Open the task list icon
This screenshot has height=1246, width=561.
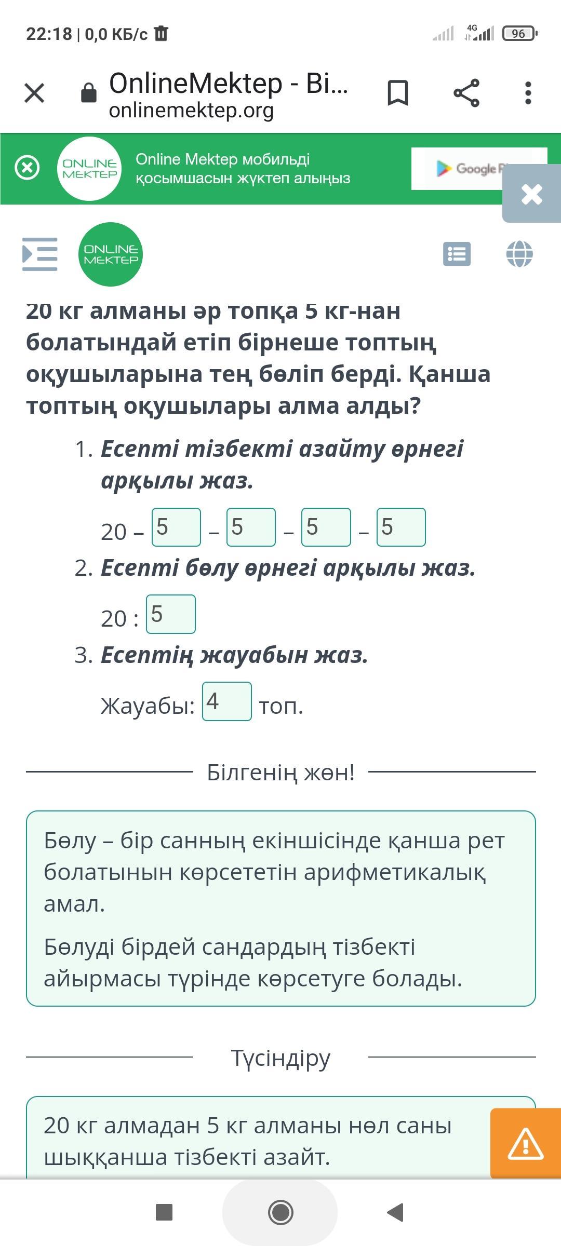457,254
